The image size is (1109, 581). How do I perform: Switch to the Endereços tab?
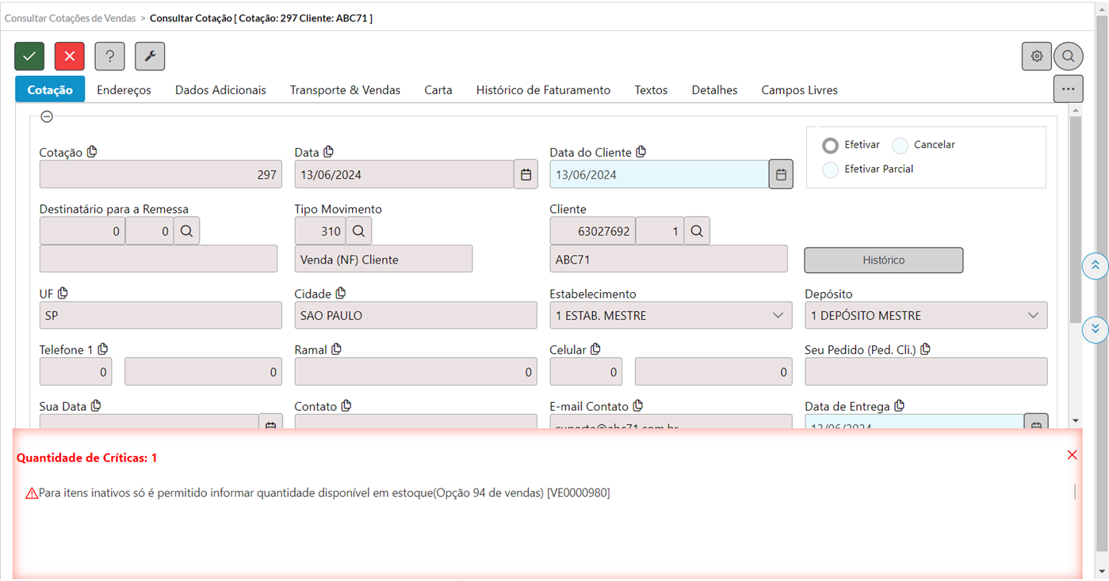124,90
